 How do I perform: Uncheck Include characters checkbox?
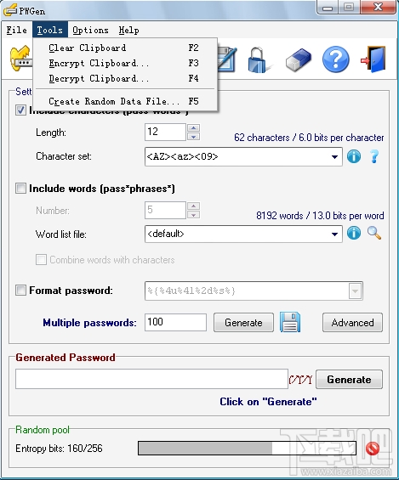20,110
